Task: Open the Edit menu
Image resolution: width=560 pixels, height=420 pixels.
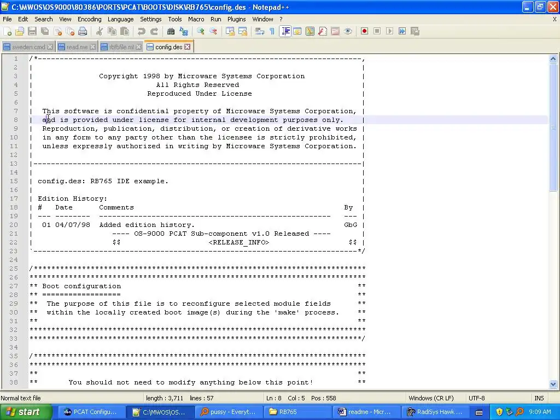Action: (23, 19)
